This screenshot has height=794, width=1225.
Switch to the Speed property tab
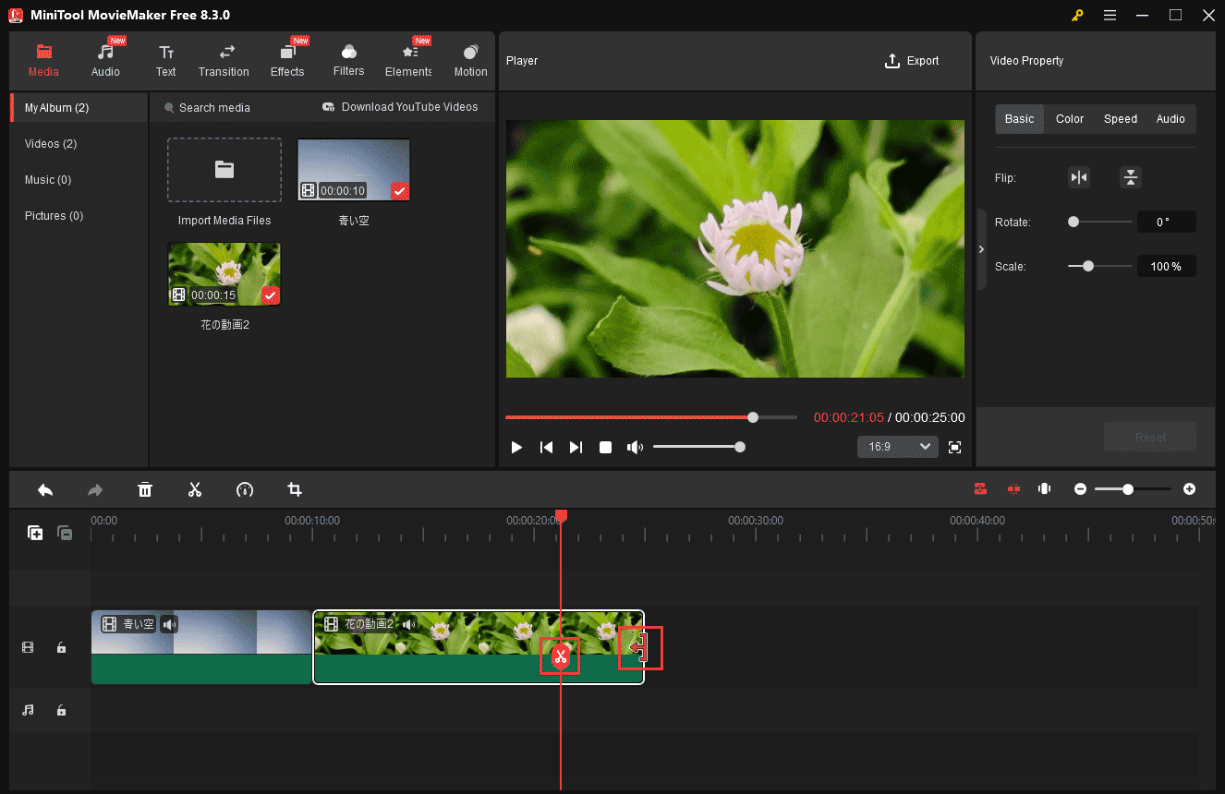coord(1121,119)
